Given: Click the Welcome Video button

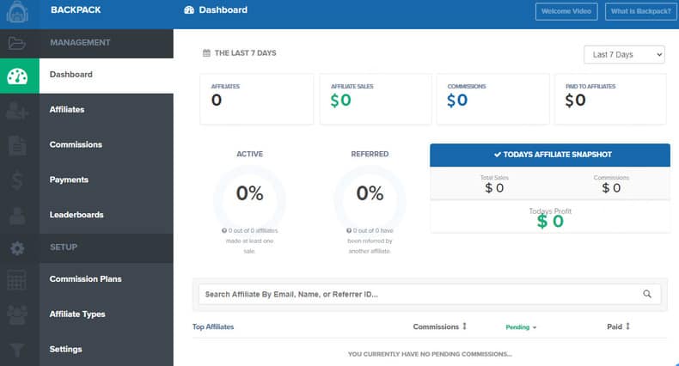Looking at the screenshot, I should 566,11.
